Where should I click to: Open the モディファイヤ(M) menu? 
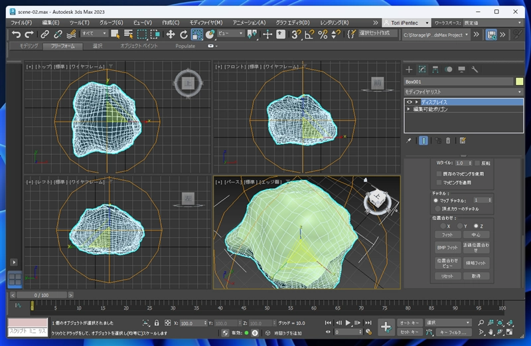click(206, 23)
